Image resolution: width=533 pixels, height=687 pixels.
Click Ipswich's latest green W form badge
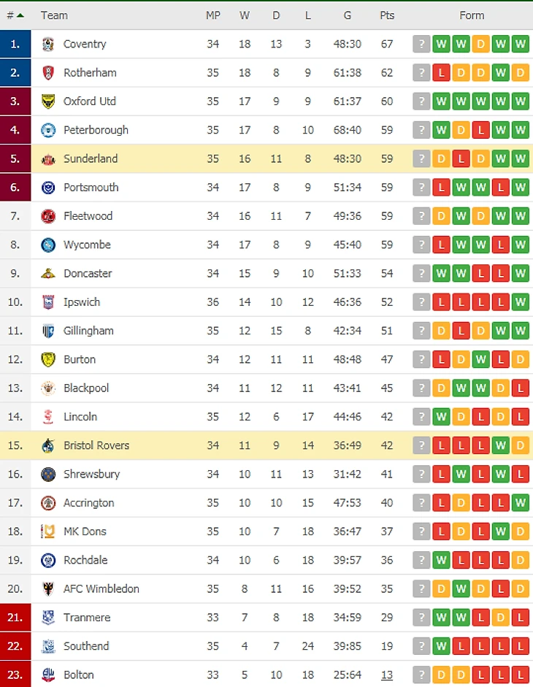[x=520, y=302]
